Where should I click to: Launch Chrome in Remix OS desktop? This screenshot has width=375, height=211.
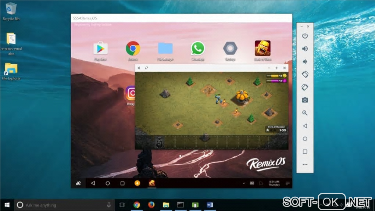133,49
